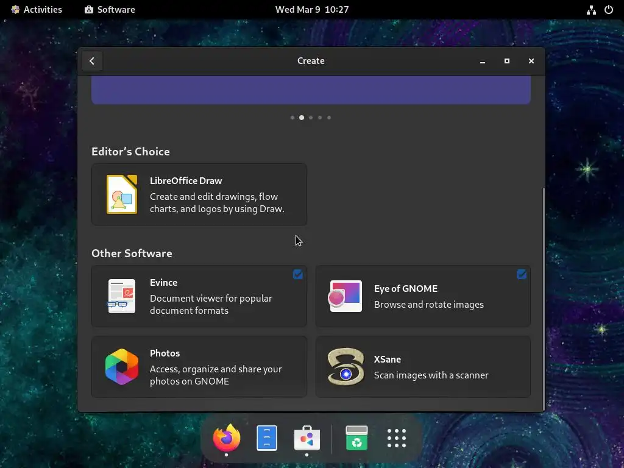
Task: Click Evince installed checkmark badge
Action: click(x=297, y=274)
